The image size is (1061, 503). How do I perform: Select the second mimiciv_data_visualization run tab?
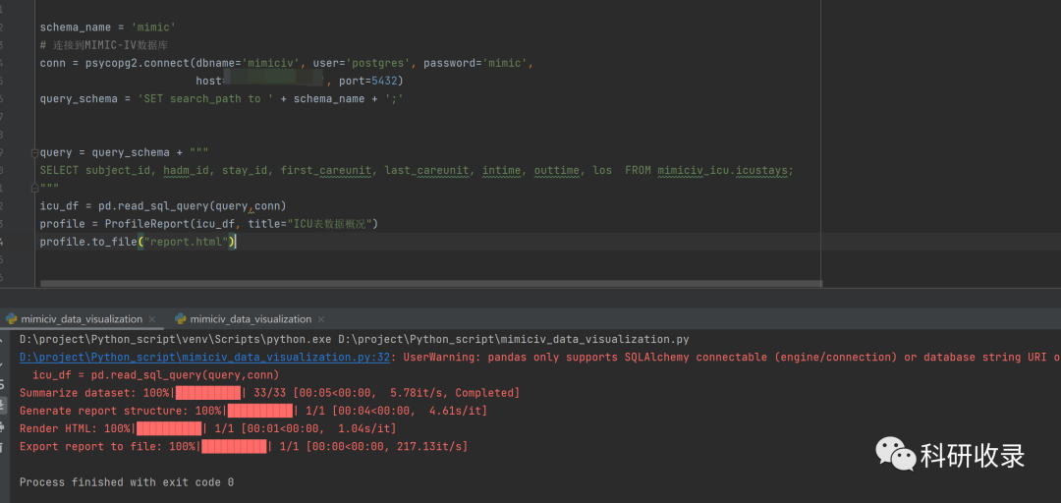pyautogui.click(x=251, y=319)
